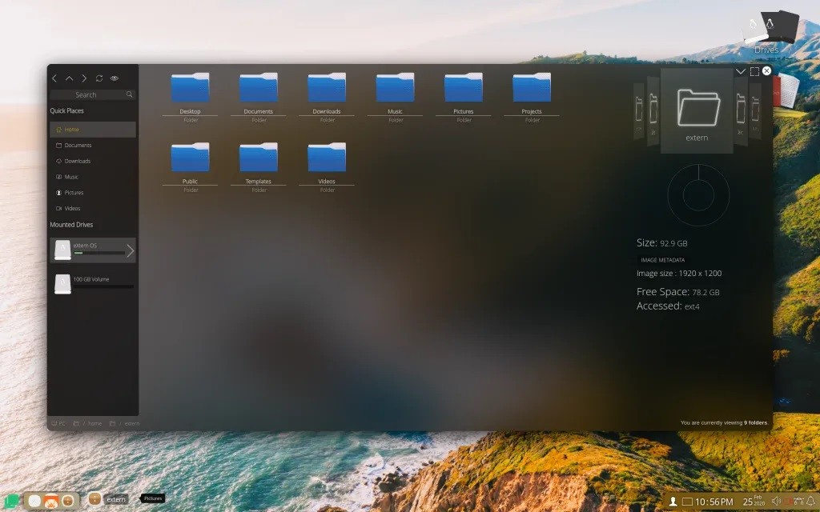
Task: Open the Drives desktop icon
Action: 770,32
